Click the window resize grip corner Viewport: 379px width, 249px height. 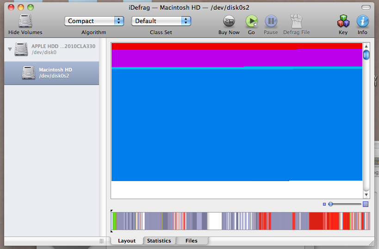[371, 243]
